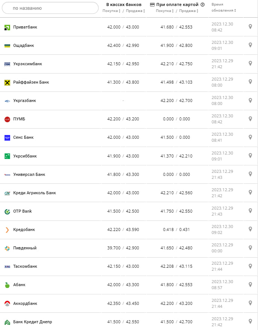The width and height of the screenshot is (258, 330).
Task: Click the map marker in the Укргазбанк row
Action: pos(250,100)
